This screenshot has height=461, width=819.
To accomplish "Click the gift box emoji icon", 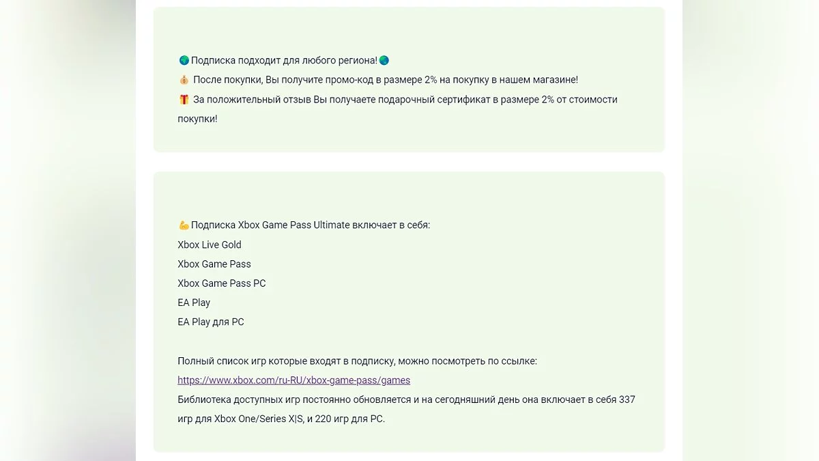I will tap(184, 100).
